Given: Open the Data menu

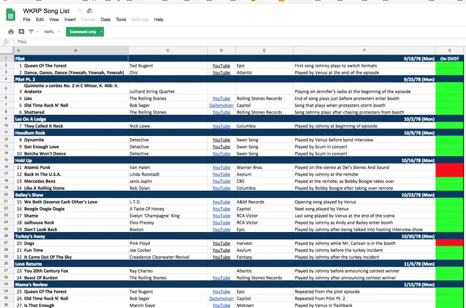Looking at the screenshot, I should (x=106, y=20).
